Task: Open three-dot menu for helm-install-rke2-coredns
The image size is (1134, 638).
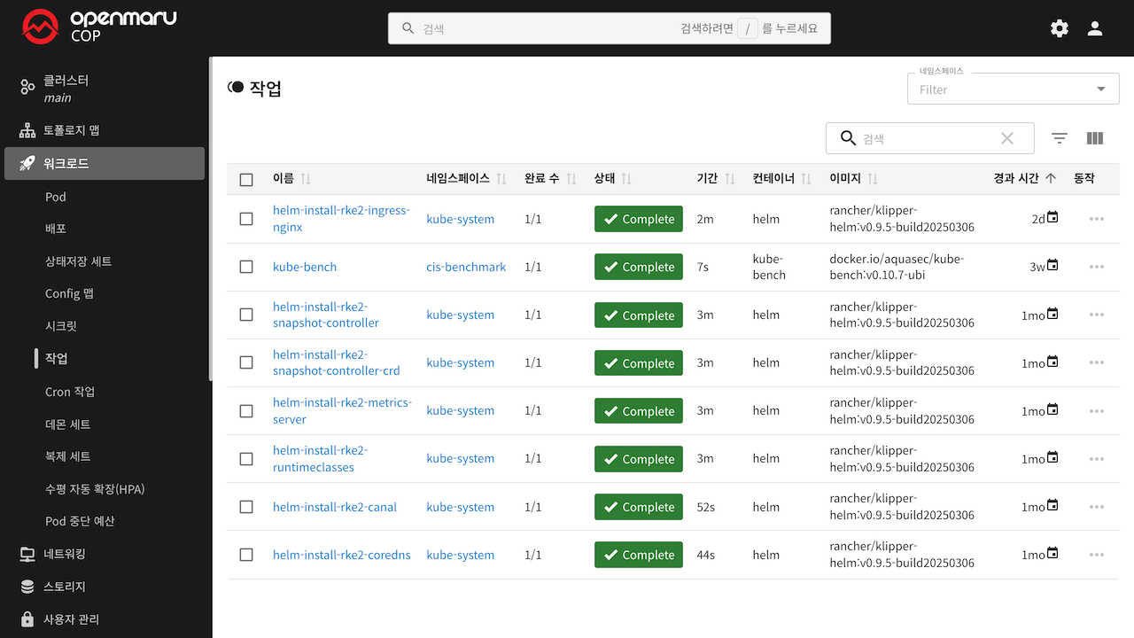Action: click(x=1096, y=555)
